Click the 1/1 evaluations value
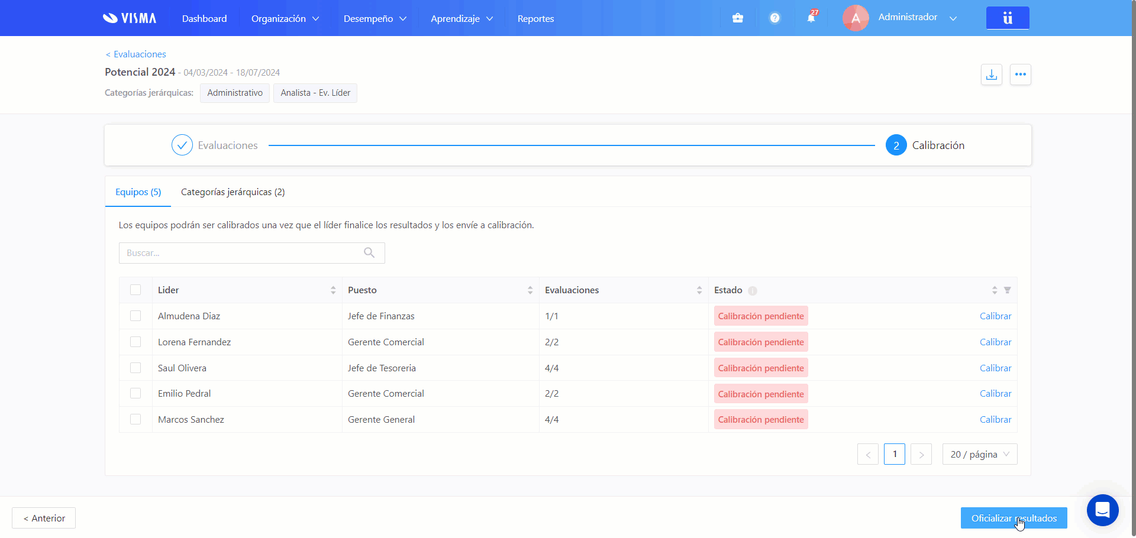 click(551, 316)
